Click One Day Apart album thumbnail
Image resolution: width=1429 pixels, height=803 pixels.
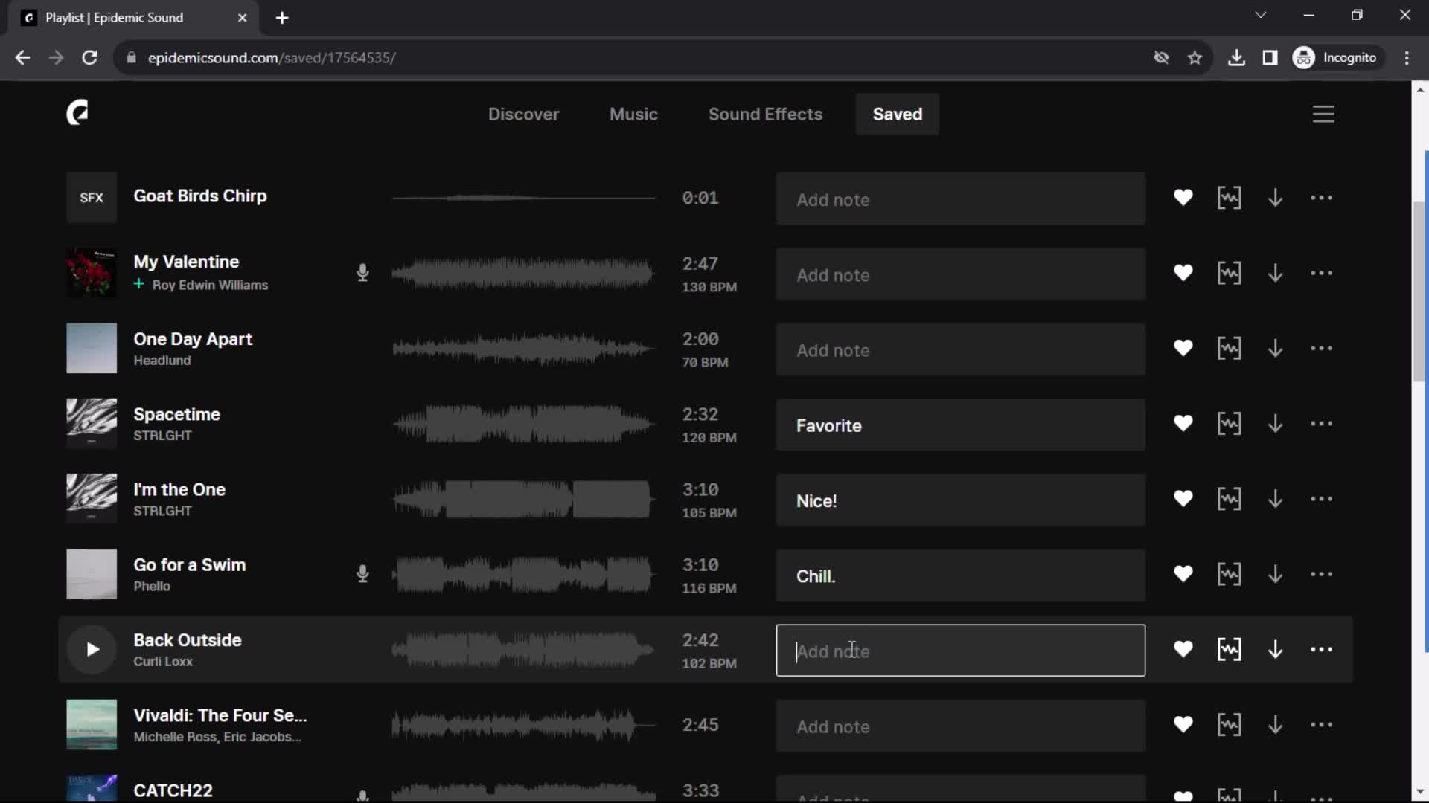(x=92, y=348)
